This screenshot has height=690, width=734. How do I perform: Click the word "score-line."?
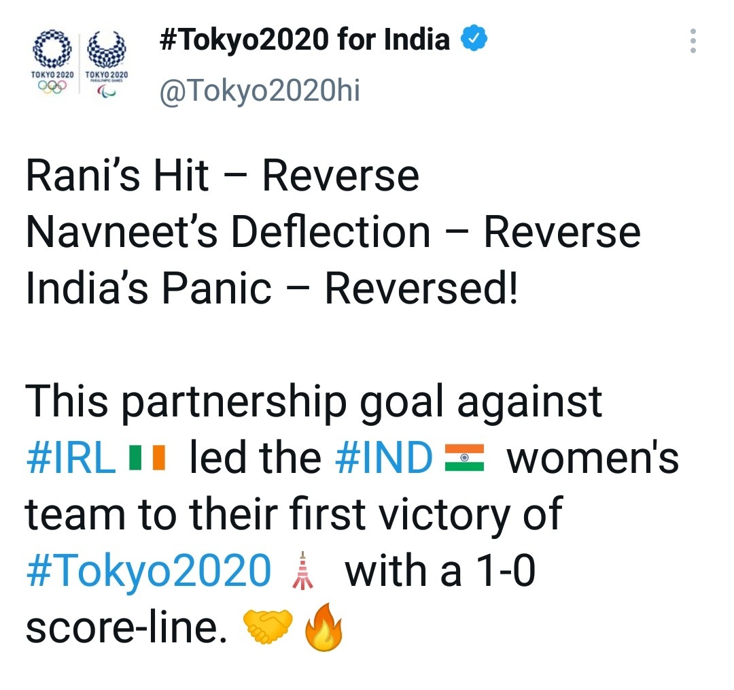pyautogui.click(x=126, y=628)
